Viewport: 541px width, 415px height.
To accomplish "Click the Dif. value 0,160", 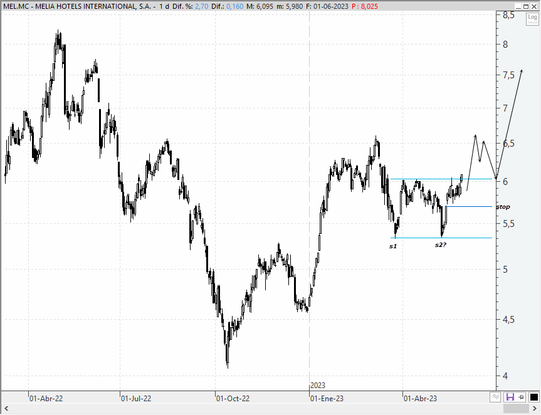I will pos(235,6).
